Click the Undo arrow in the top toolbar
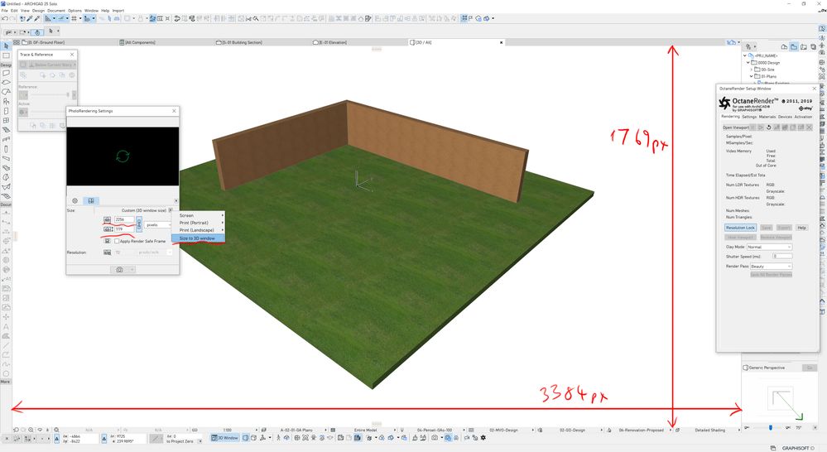827x452 pixels. point(5,18)
